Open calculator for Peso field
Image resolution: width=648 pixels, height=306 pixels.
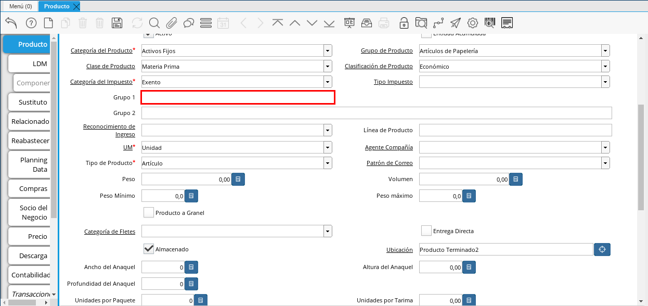point(238,179)
